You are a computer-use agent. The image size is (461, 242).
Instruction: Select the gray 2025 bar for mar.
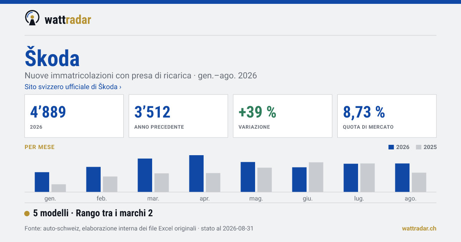click(162, 183)
